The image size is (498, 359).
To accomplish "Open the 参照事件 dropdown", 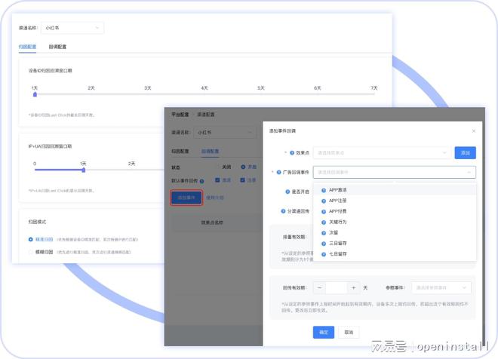I will (441, 287).
